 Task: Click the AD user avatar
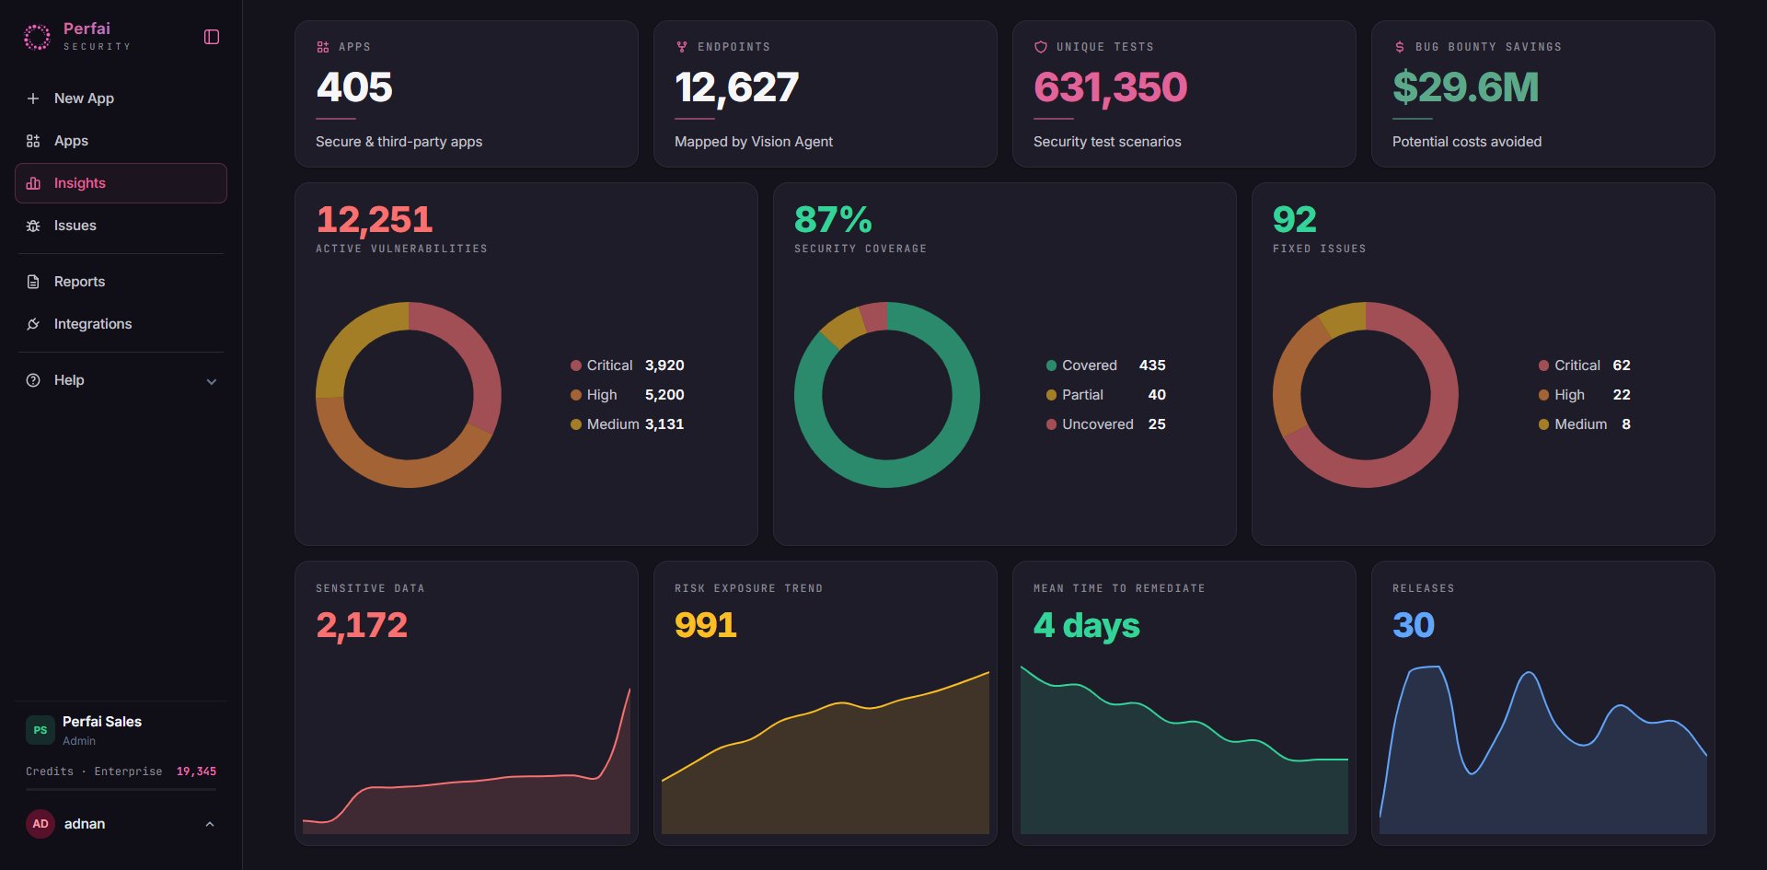(x=40, y=824)
